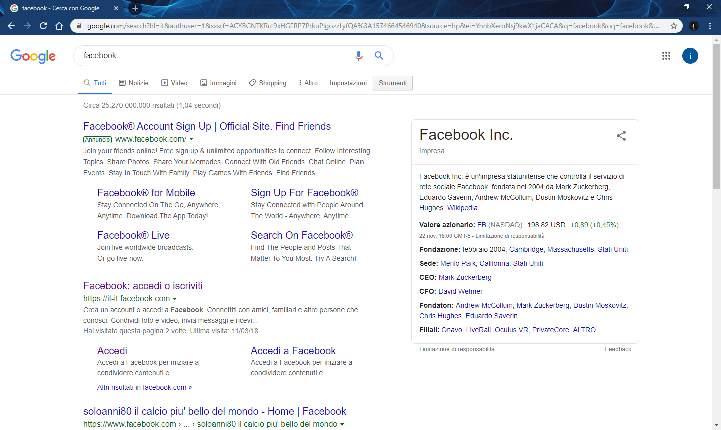Open the Accedi a Facebook sitelink
The image size is (721, 430).
pos(293,351)
